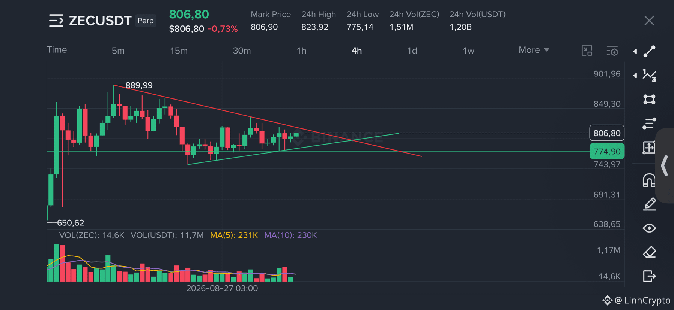
Task: Select the wave pattern drawing tool
Action: [650, 75]
